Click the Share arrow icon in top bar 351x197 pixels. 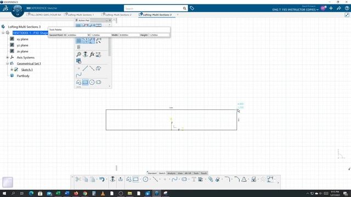tap(339, 8)
